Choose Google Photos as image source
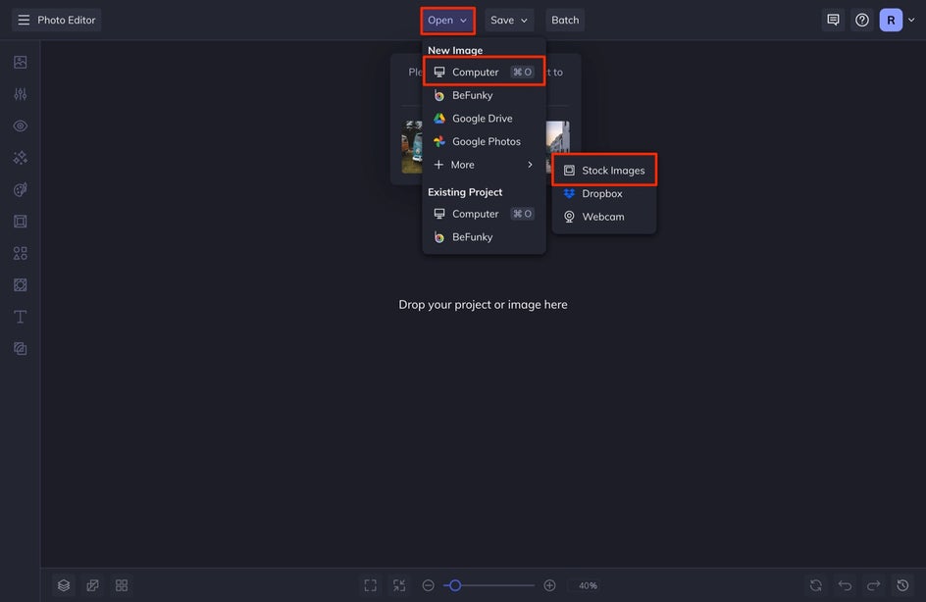Viewport: 926px width, 602px height. point(484,141)
